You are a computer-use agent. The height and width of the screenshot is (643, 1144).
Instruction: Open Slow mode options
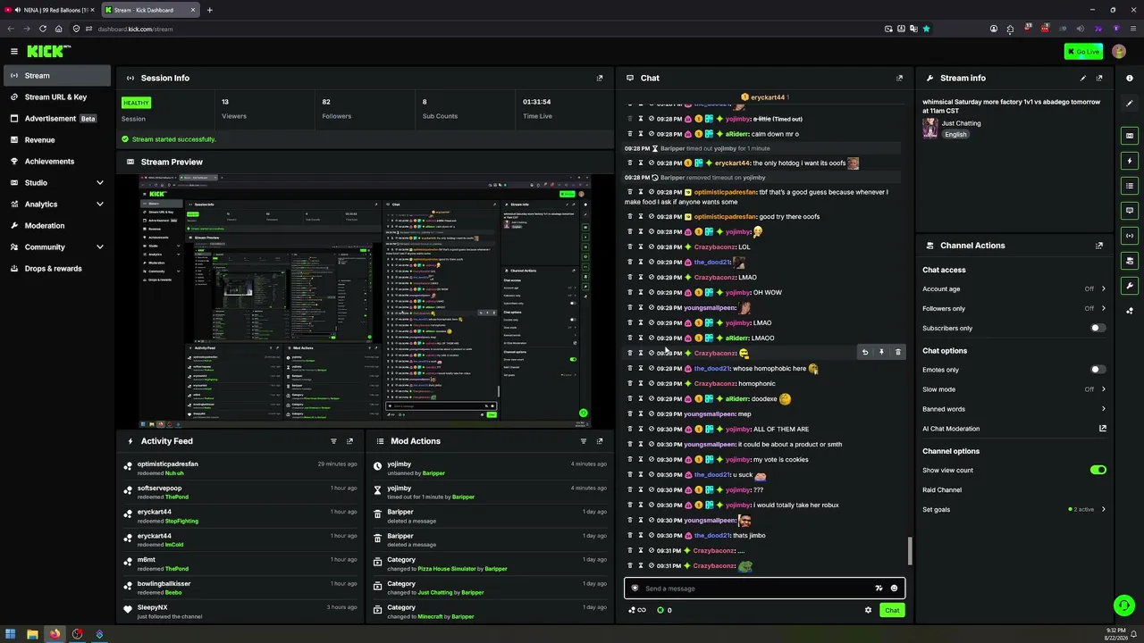click(1014, 389)
